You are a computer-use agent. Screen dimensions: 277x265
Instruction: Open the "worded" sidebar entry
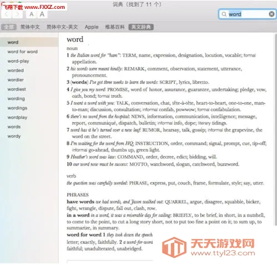(x=29, y=71)
